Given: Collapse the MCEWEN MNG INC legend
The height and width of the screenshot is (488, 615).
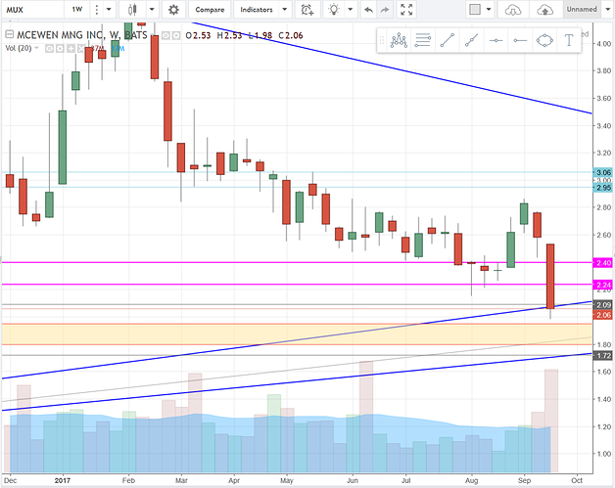Looking at the screenshot, I should [x=9, y=35].
